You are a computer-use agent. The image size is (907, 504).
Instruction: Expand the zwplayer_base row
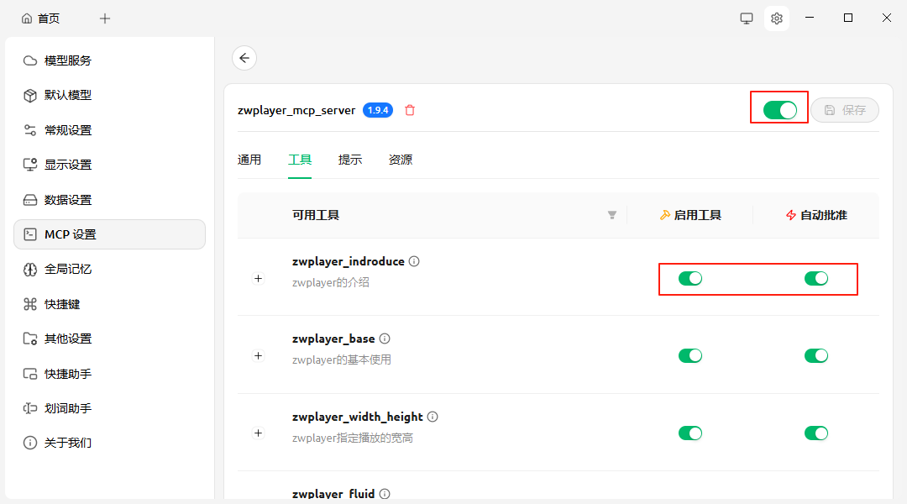click(x=259, y=356)
